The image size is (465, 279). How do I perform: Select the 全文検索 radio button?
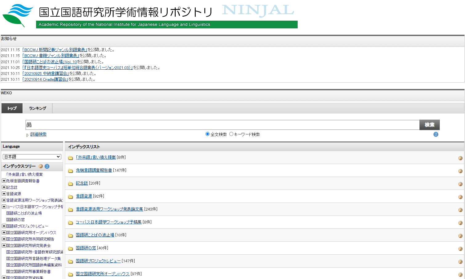(207, 134)
